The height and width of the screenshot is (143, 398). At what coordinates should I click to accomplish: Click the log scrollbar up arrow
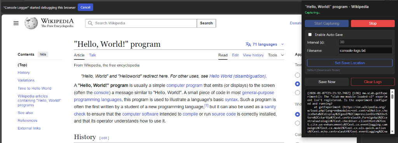tap(393, 92)
